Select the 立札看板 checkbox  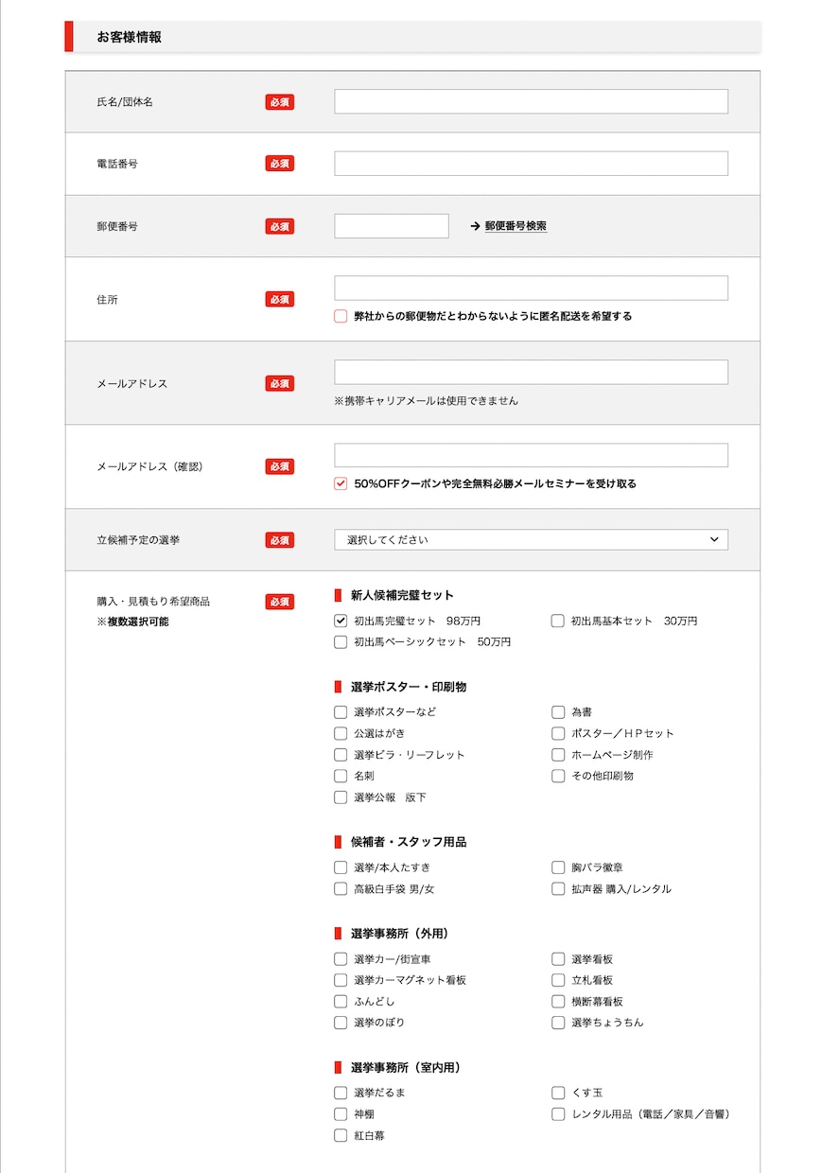[x=558, y=980]
